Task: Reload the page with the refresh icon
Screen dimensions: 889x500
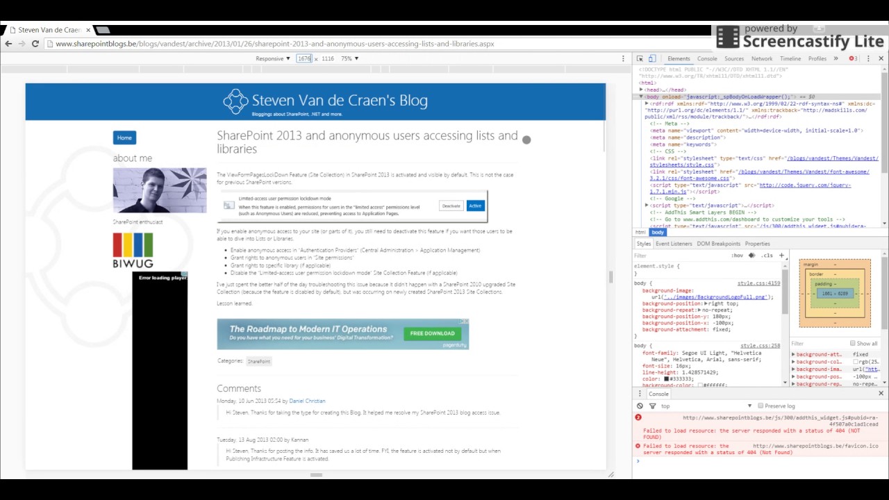Action: click(x=35, y=44)
